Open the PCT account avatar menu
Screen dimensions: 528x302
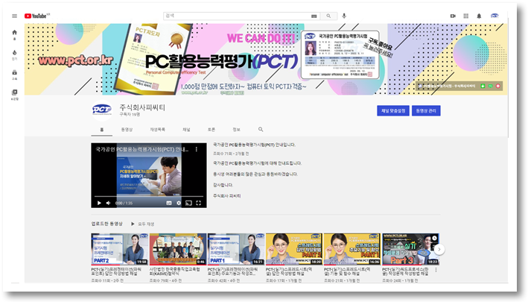tap(494, 16)
